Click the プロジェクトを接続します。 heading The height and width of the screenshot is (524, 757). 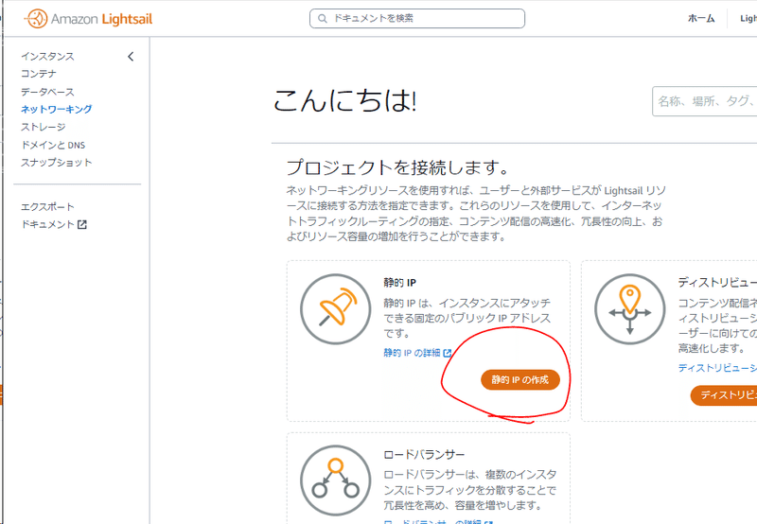[397, 167]
